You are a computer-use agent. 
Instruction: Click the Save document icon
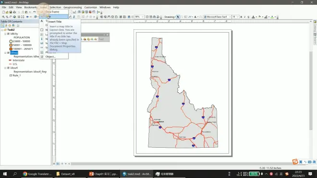[x=11, y=12]
